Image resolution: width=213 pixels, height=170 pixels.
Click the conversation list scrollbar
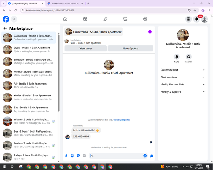point(59,73)
